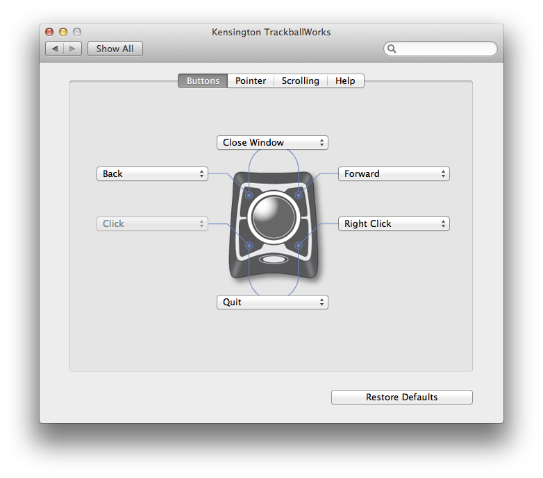The width and height of the screenshot is (543, 478).
Task: Open the Close Window dropdown
Action: [272, 142]
